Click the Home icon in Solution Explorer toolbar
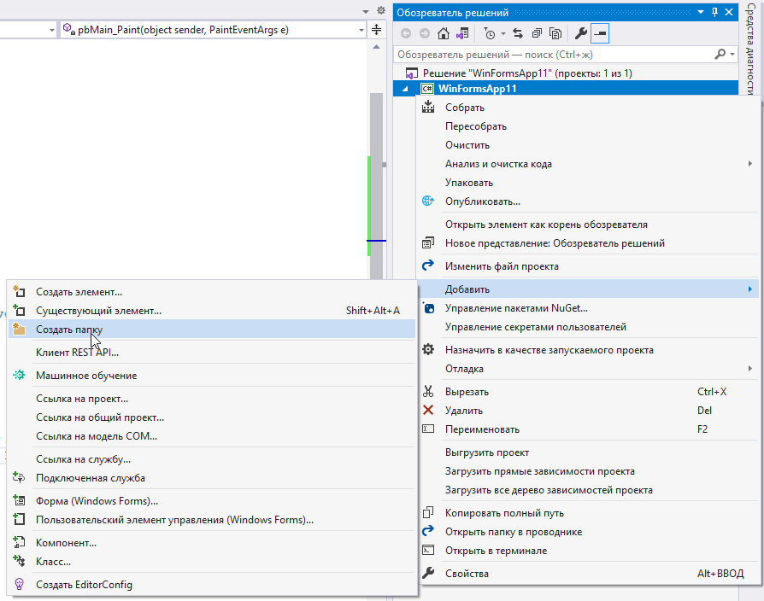 tap(443, 34)
